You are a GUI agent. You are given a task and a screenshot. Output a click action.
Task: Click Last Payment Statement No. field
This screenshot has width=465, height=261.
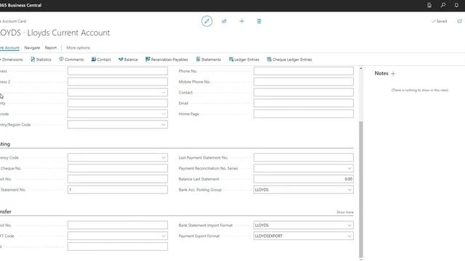[x=304, y=157]
